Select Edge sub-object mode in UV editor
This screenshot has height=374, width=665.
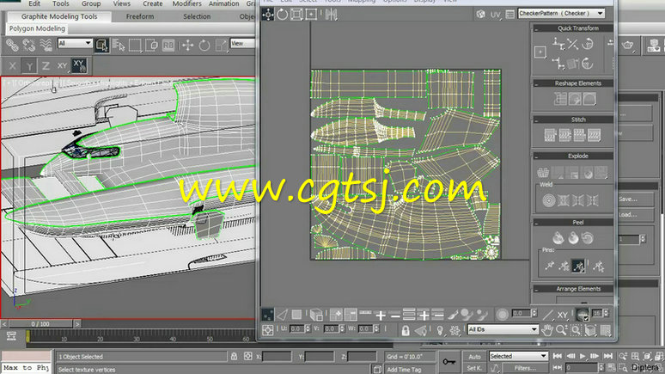282,315
